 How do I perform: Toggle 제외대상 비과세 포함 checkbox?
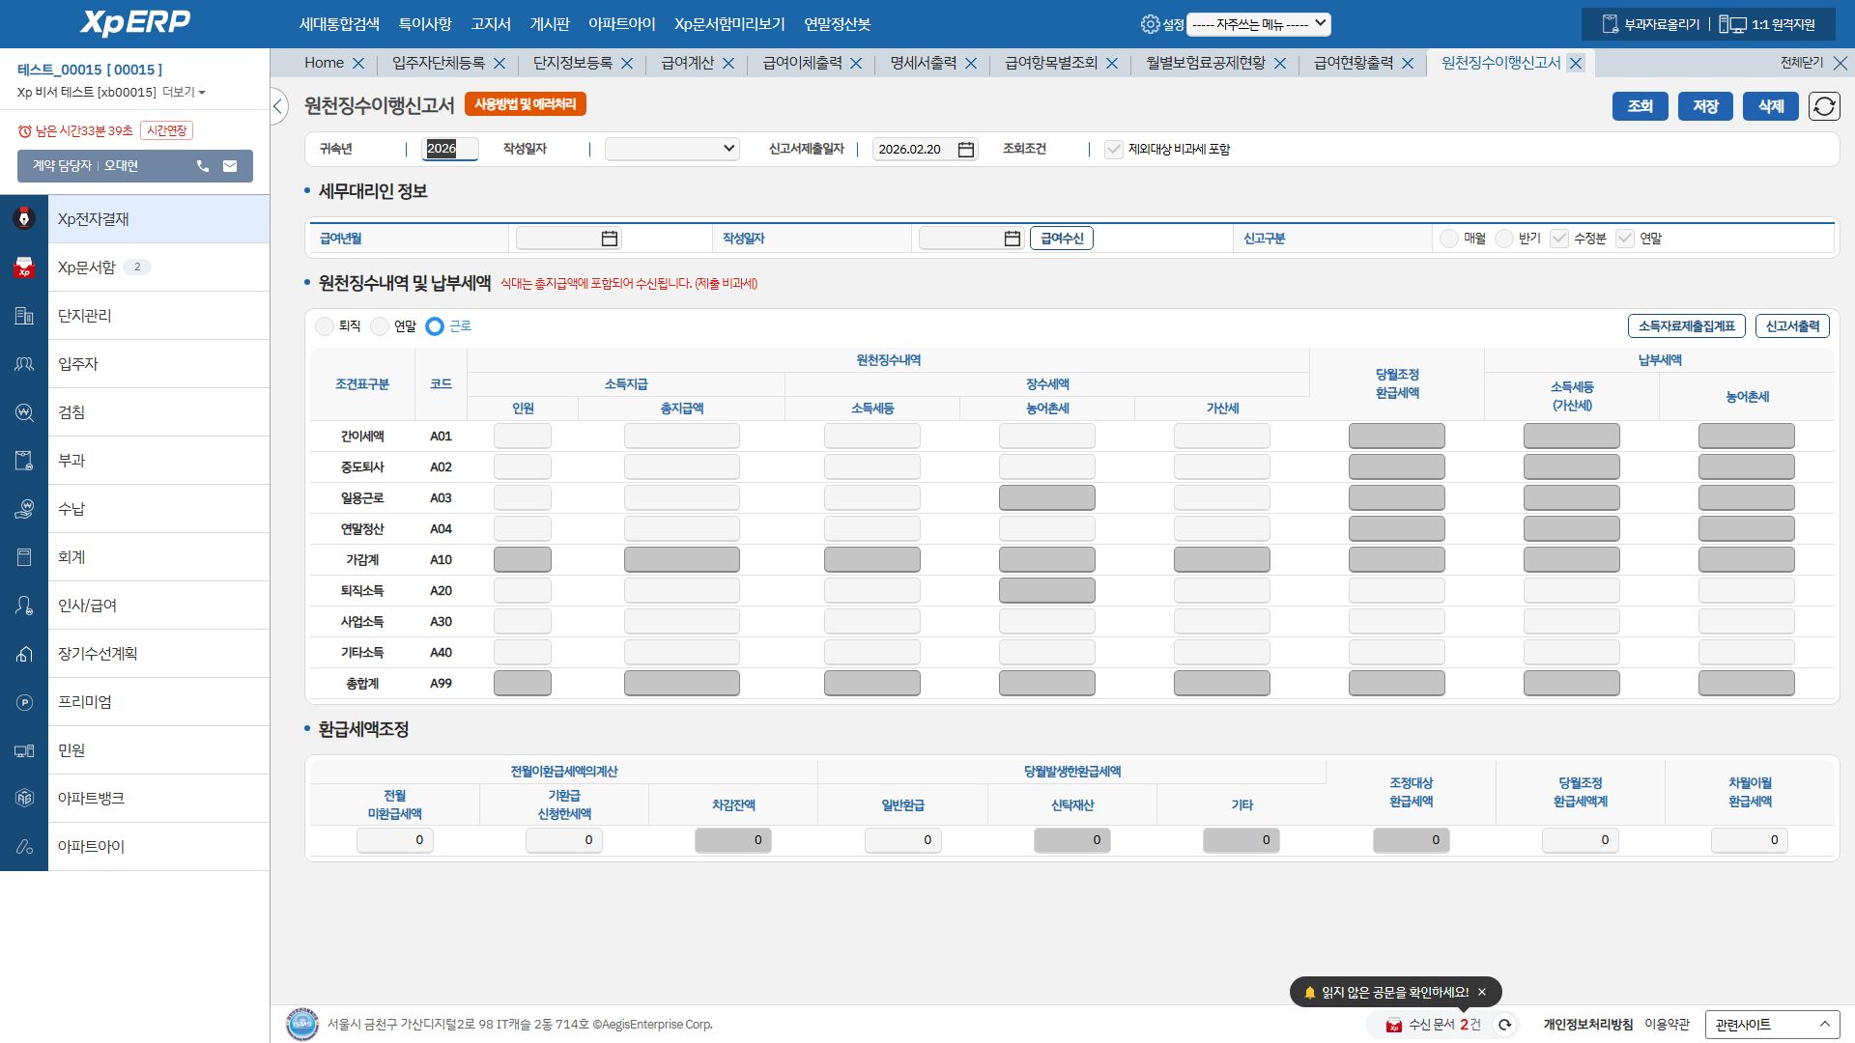coord(1114,150)
